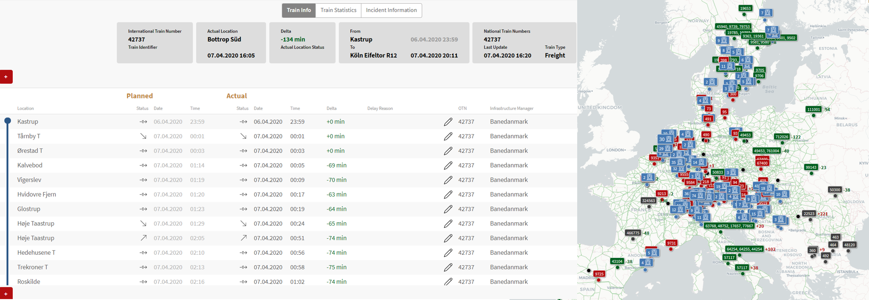Viewport: 869px width, 300px height.
Task: Click the pencil icon in Glostrup row
Action: [x=448, y=209]
